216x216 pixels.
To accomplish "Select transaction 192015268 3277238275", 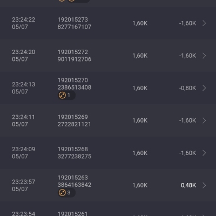I will coord(75,153).
